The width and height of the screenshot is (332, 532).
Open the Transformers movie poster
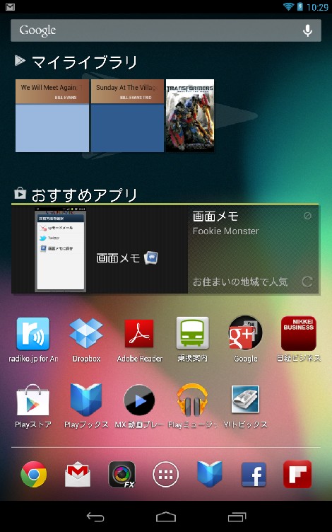[190, 116]
